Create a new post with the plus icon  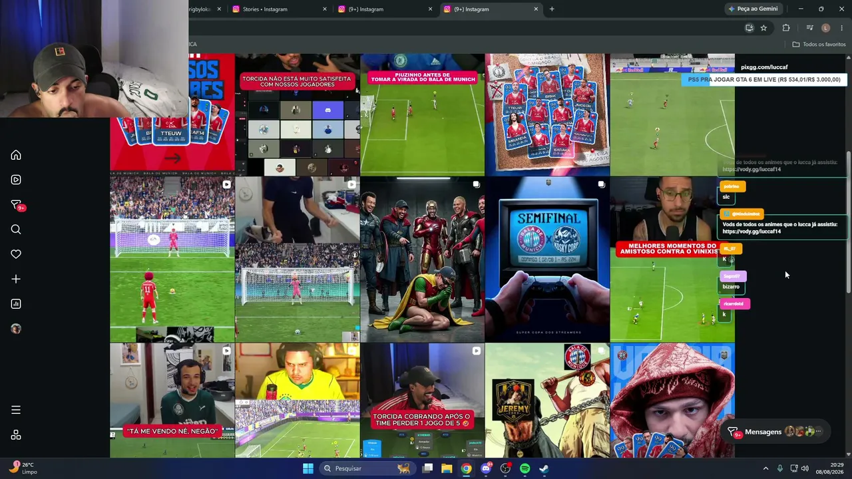16,279
